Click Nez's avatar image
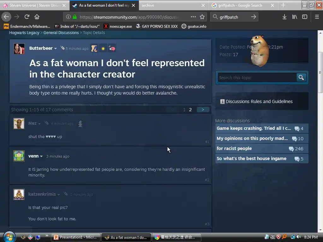Image resolution: width=323 pixels, height=242 pixels. point(19,124)
